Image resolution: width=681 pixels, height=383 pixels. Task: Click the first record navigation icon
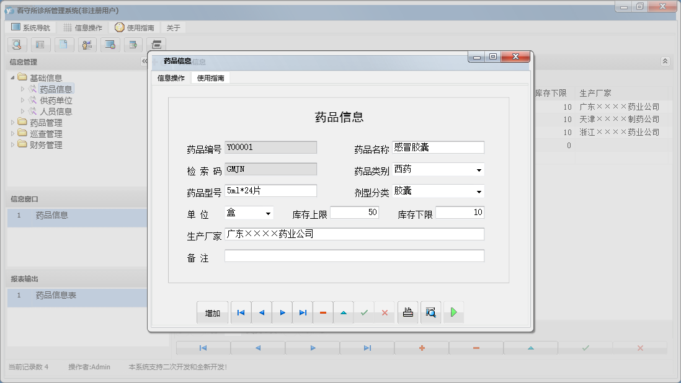tap(241, 312)
